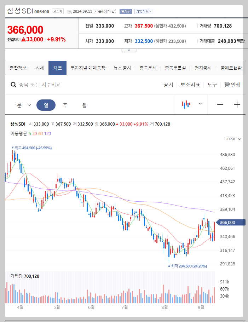Zoom in the chart with the plus icon
The image size is (248, 322).
[x=238, y=104]
